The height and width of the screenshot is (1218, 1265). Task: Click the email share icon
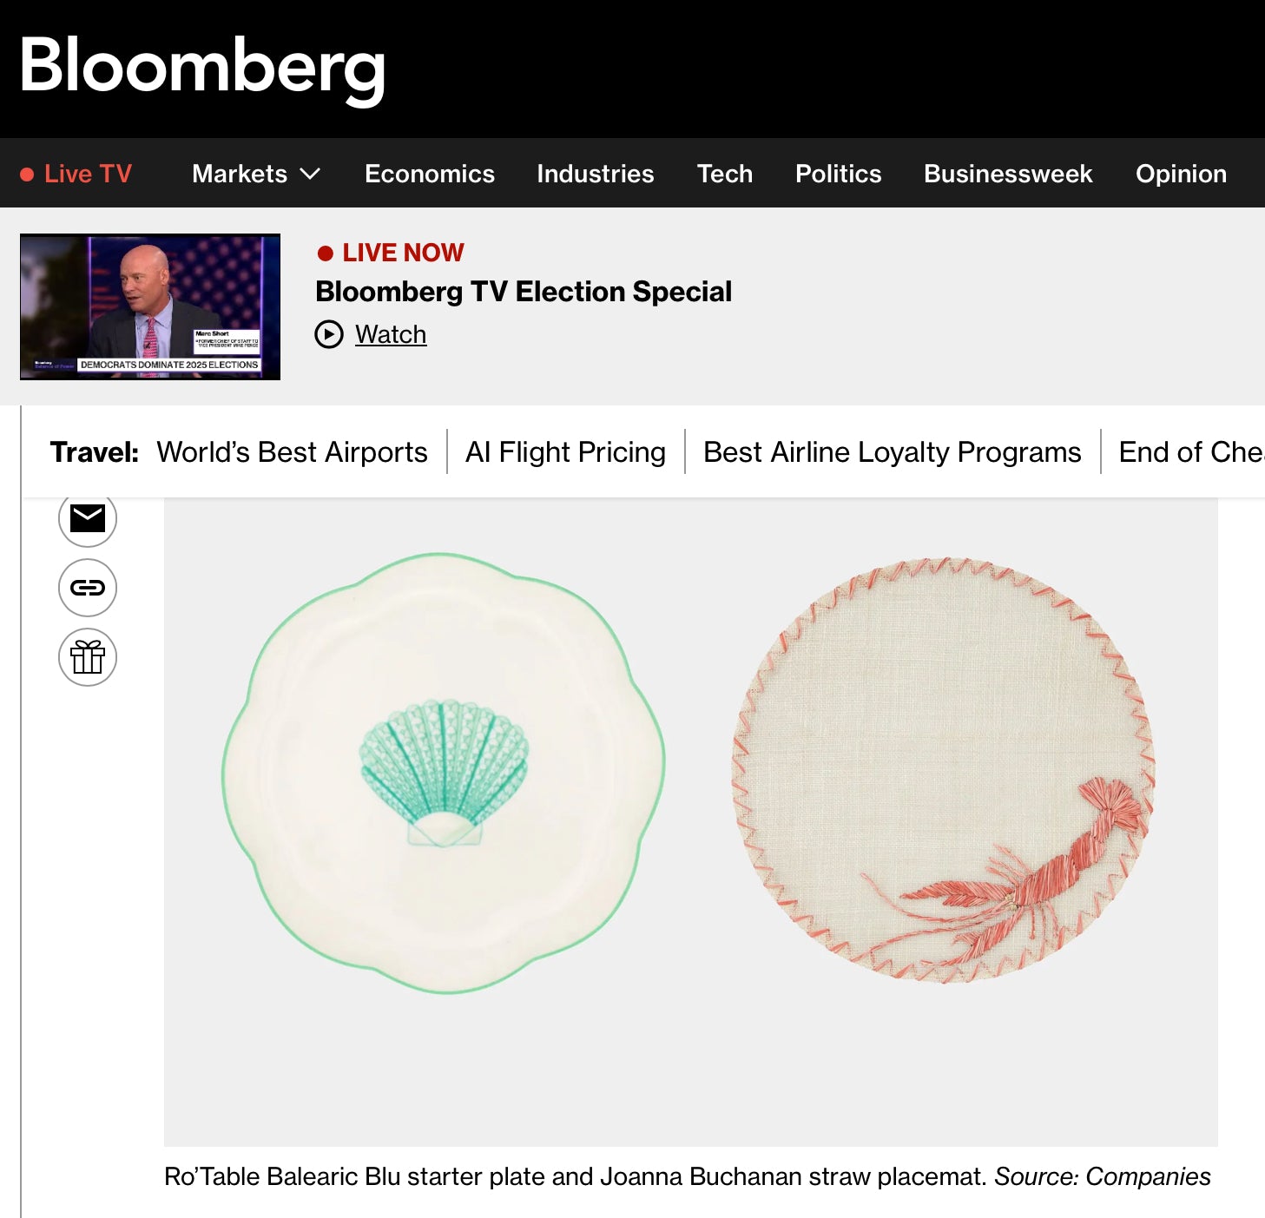[x=88, y=518]
